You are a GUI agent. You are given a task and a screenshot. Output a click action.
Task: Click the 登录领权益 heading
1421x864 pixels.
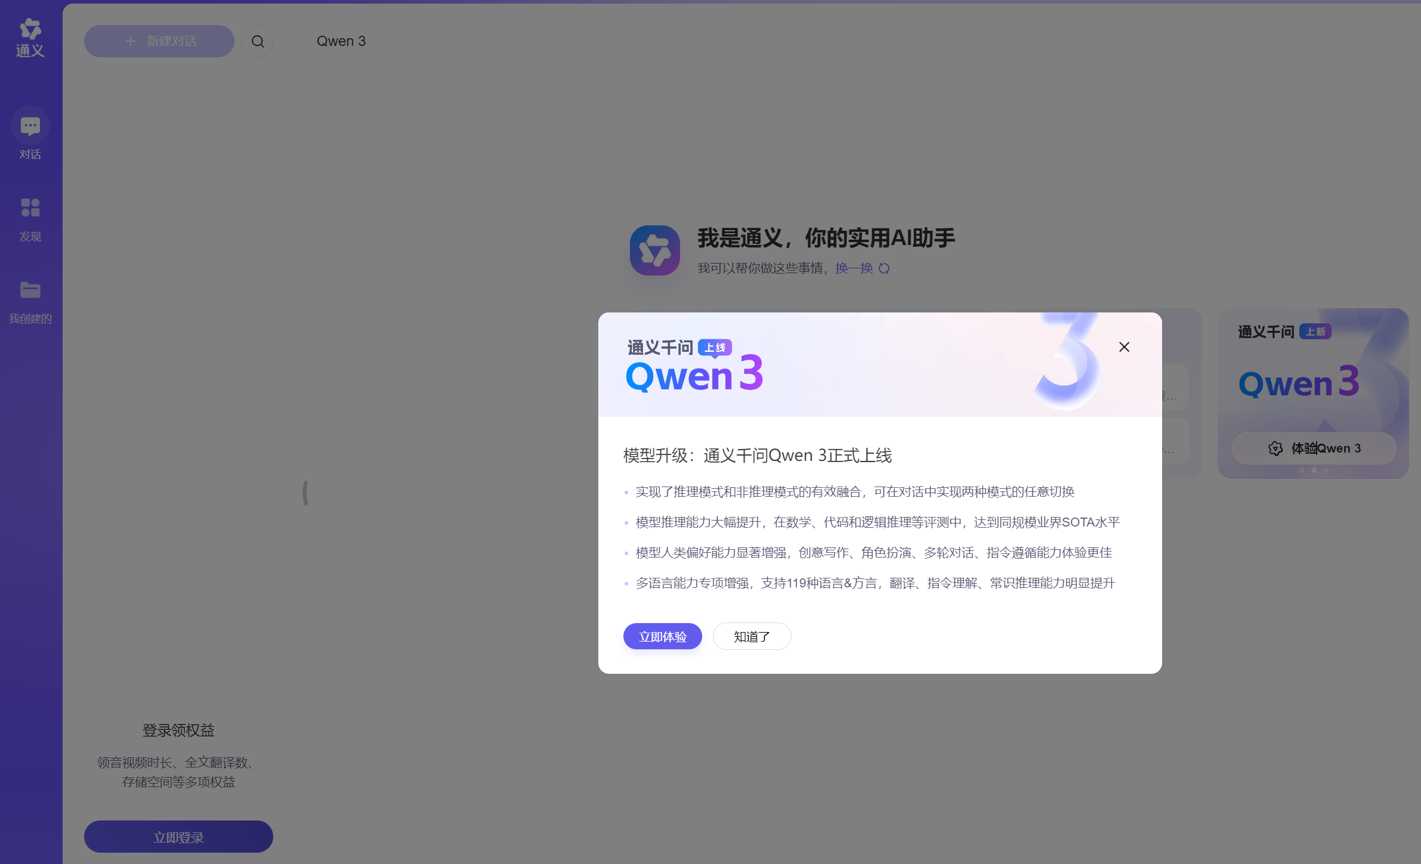[178, 730]
